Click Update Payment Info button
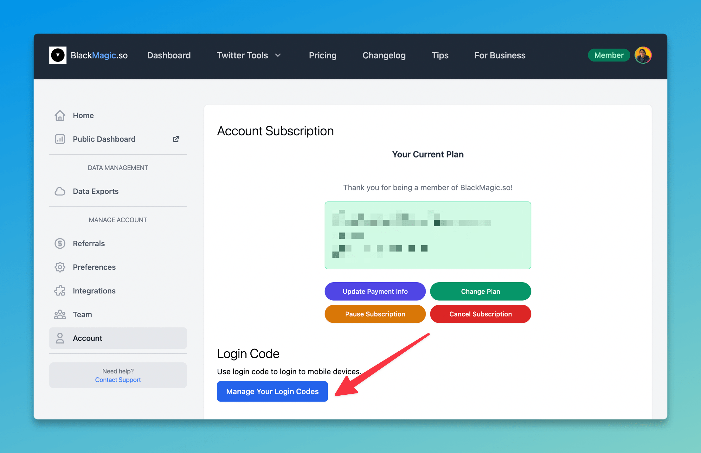 pos(375,291)
